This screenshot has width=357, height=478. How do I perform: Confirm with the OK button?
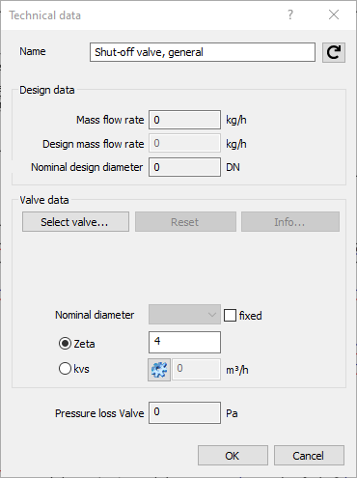(233, 456)
